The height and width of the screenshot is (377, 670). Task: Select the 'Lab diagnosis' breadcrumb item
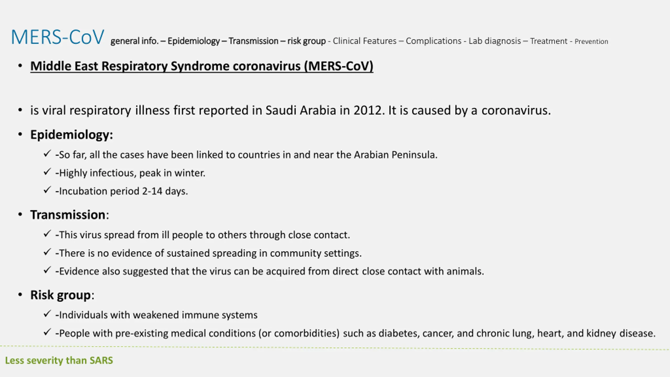495,41
